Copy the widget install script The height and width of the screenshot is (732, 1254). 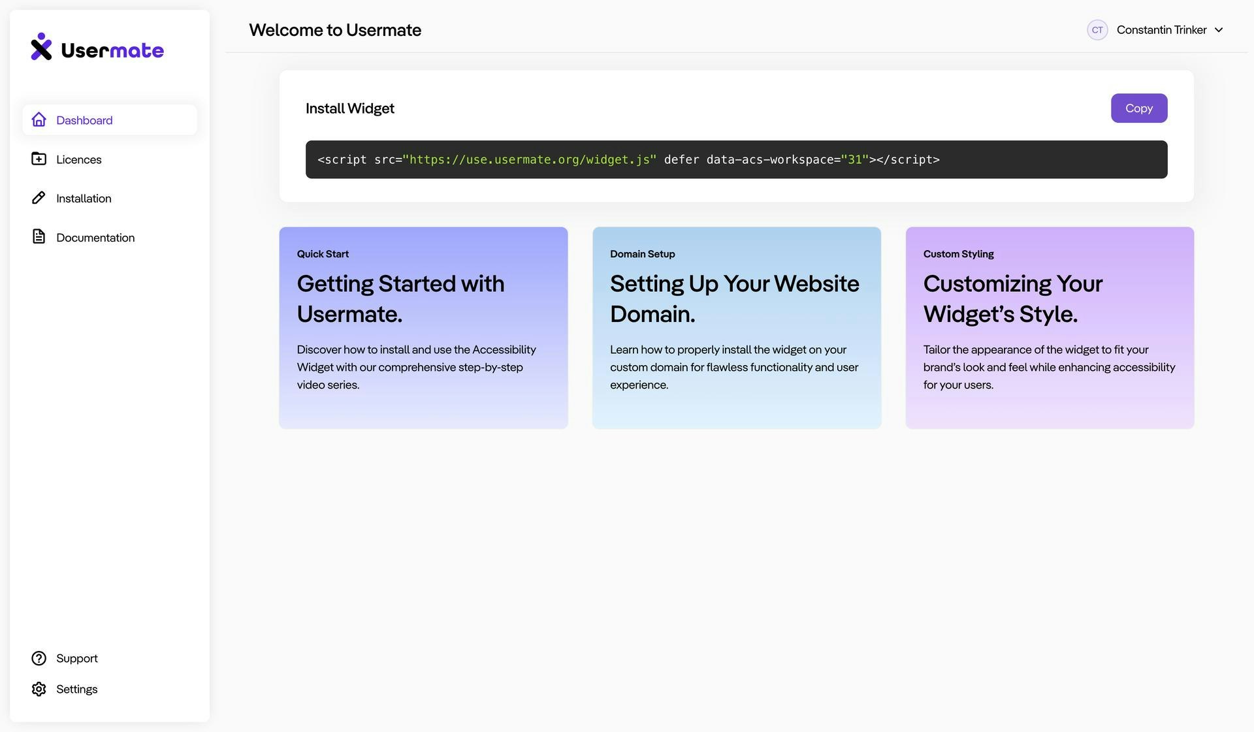1139,108
